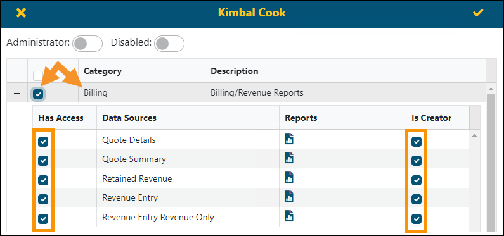This screenshot has height=236, width=504.
Task: Click the Has Access column header
Action: [x=64, y=118]
